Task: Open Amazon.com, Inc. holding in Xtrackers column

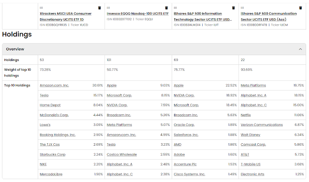Action: click(x=54, y=85)
